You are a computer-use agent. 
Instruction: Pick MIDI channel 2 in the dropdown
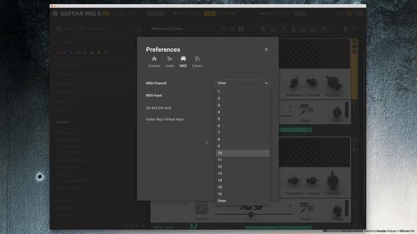point(242,98)
